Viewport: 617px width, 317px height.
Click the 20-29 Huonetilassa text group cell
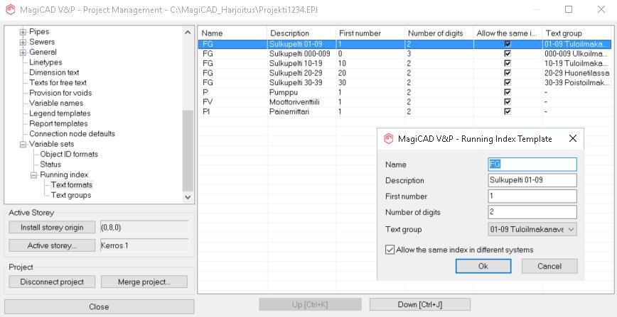coord(577,73)
